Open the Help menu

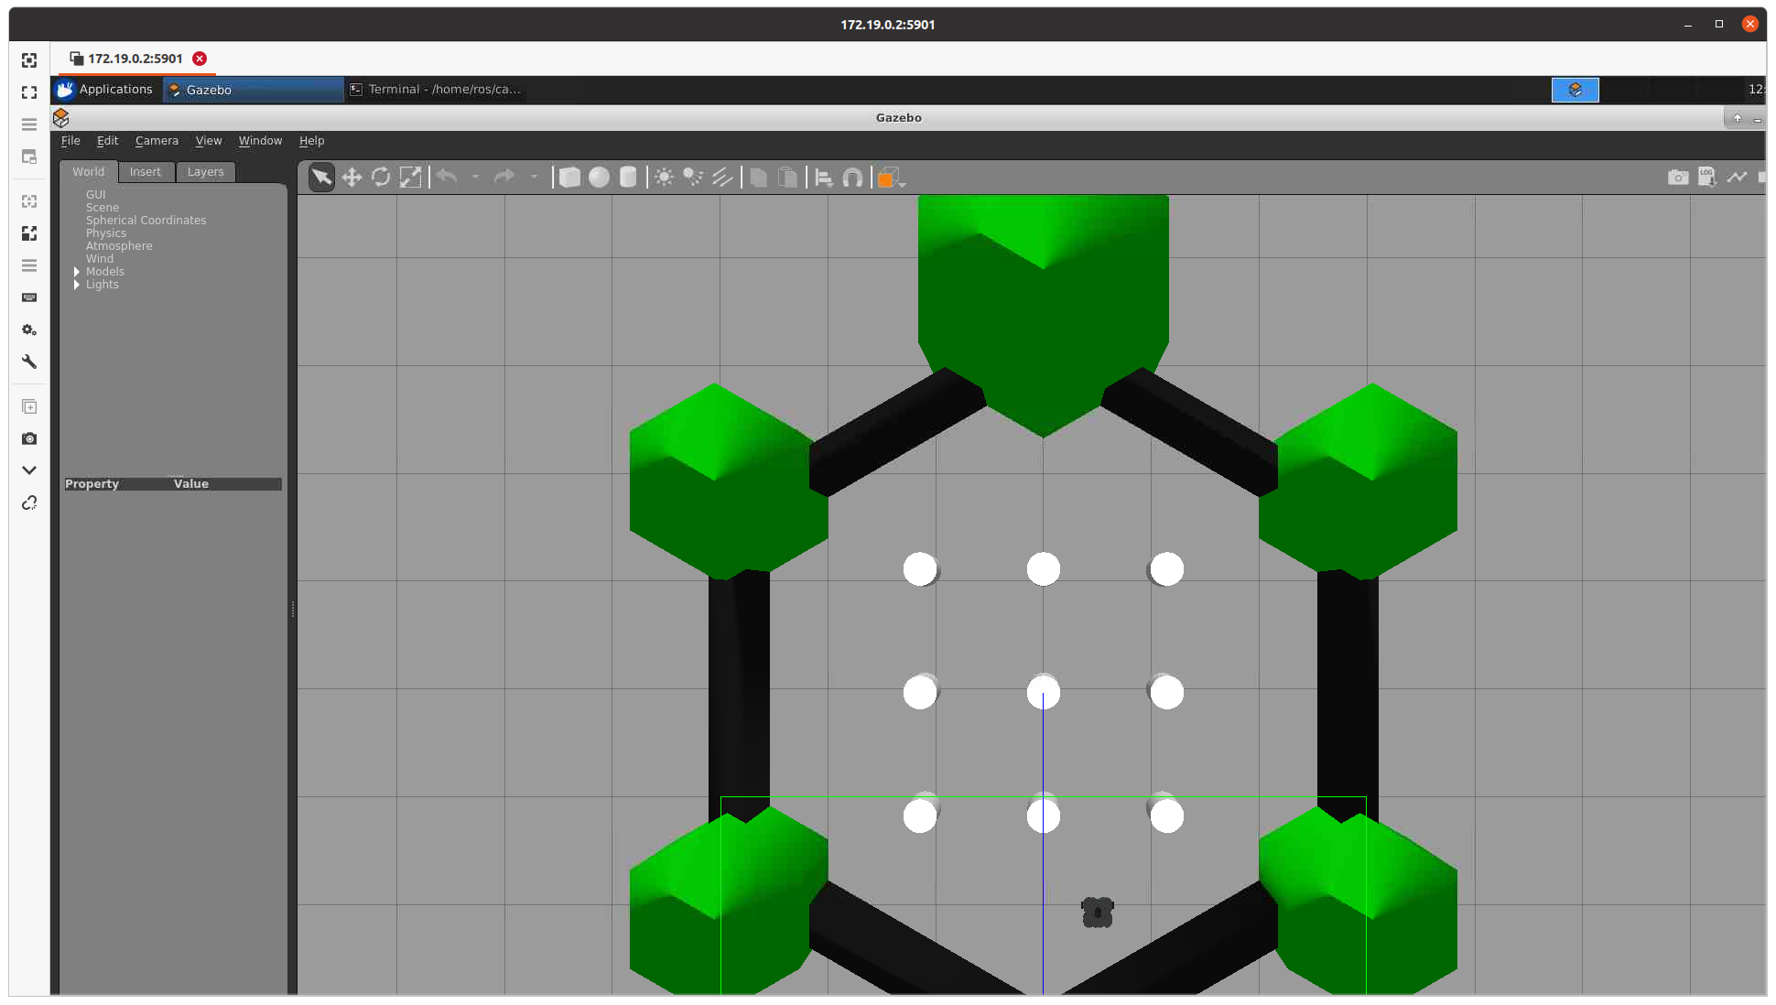(x=311, y=140)
